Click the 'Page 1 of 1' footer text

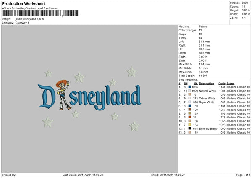243,175
